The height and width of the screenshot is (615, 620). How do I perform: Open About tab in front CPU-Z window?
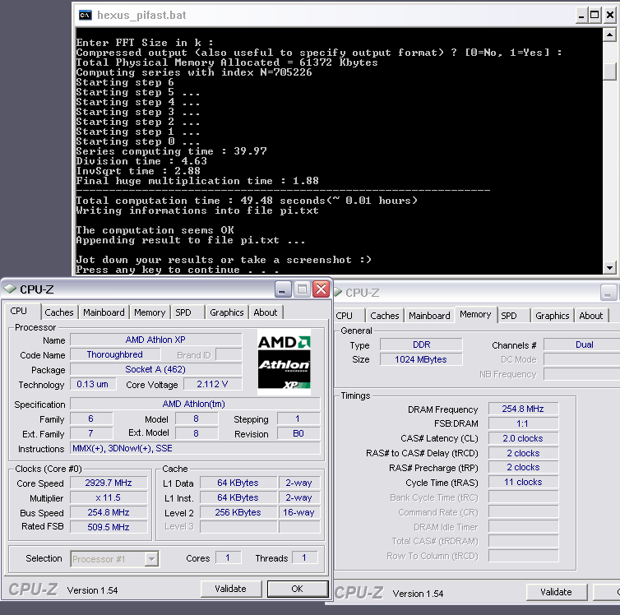(266, 312)
